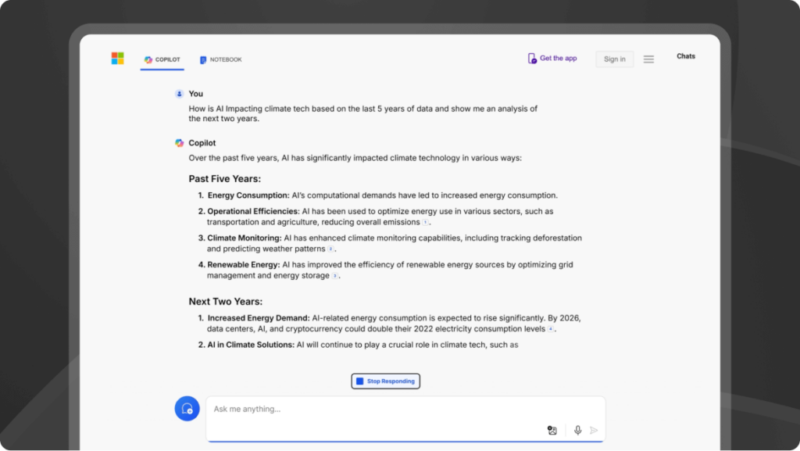This screenshot has width=800, height=451.
Task: Open citation 4 after electricity consumption levels
Action: click(551, 330)
